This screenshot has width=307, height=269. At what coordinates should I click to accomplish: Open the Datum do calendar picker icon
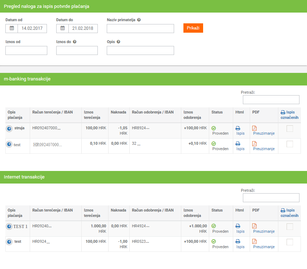(x=62, y=28)
